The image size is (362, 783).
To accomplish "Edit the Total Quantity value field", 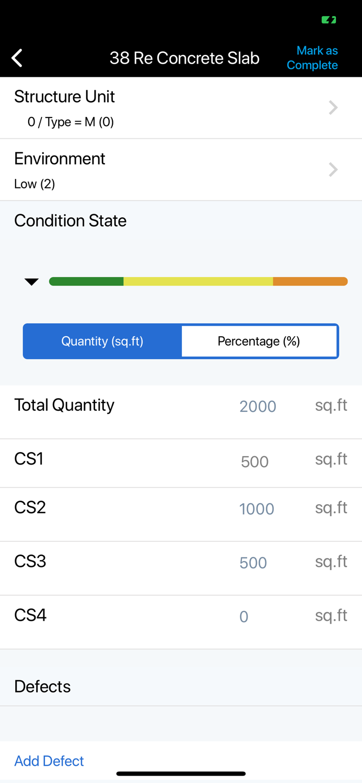I will (258, 407).
